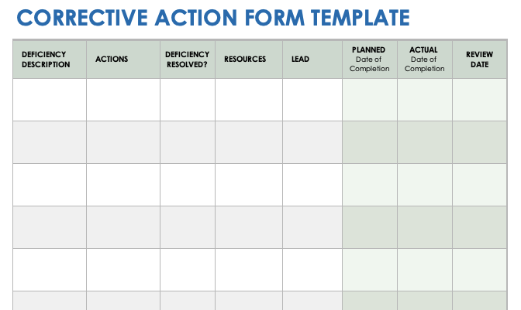Click first row Deficiency Resolved? cell
The height and width of the screenshot is (310, 521).
[x=188, y=100]
